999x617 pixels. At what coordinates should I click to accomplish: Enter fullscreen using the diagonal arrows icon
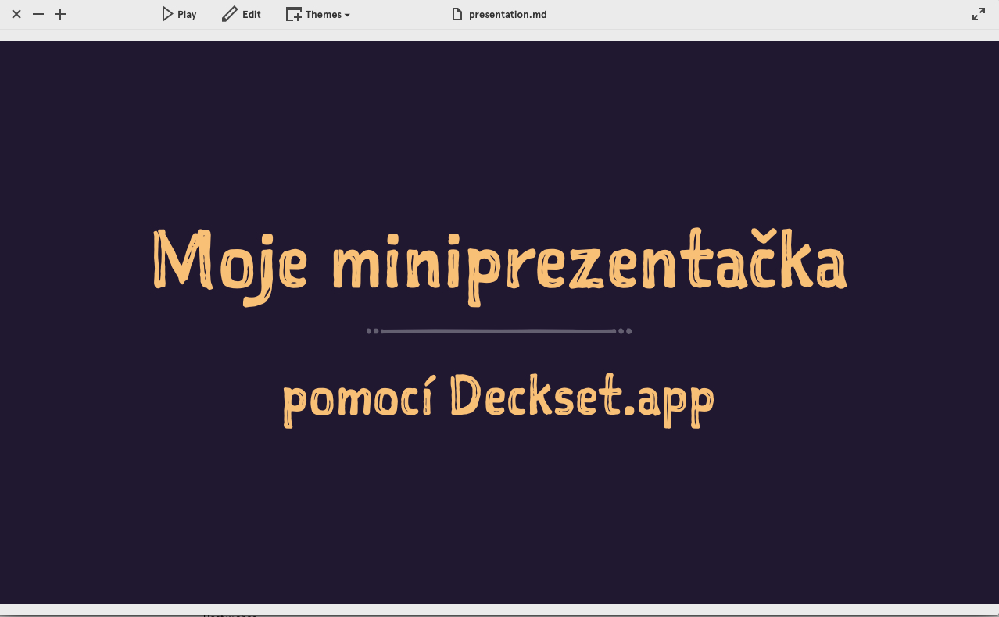coord(978,13)
